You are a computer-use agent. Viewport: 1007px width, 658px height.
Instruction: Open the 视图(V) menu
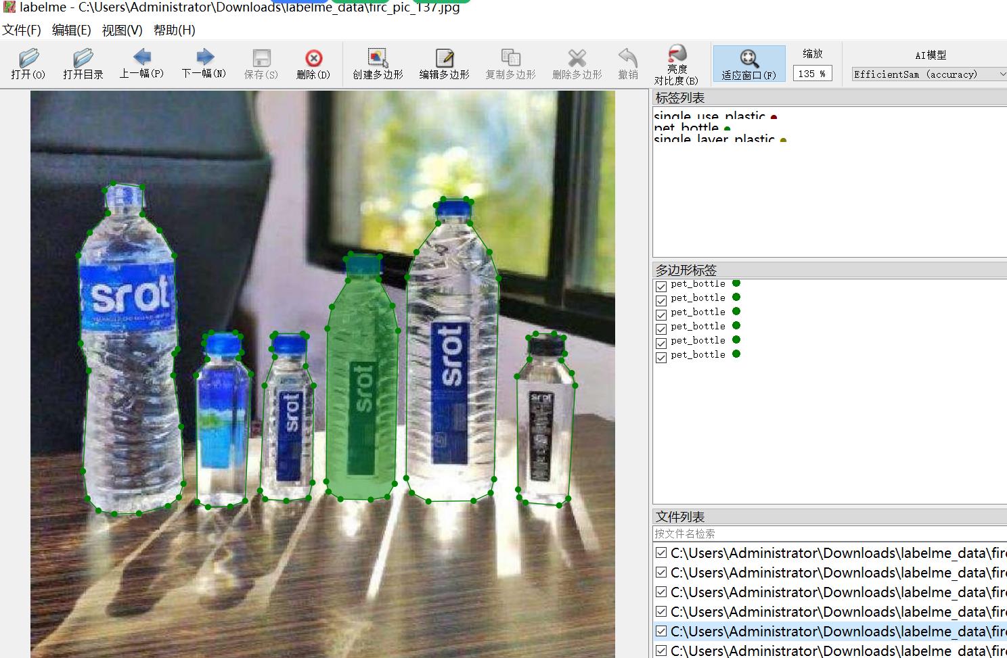122,30
